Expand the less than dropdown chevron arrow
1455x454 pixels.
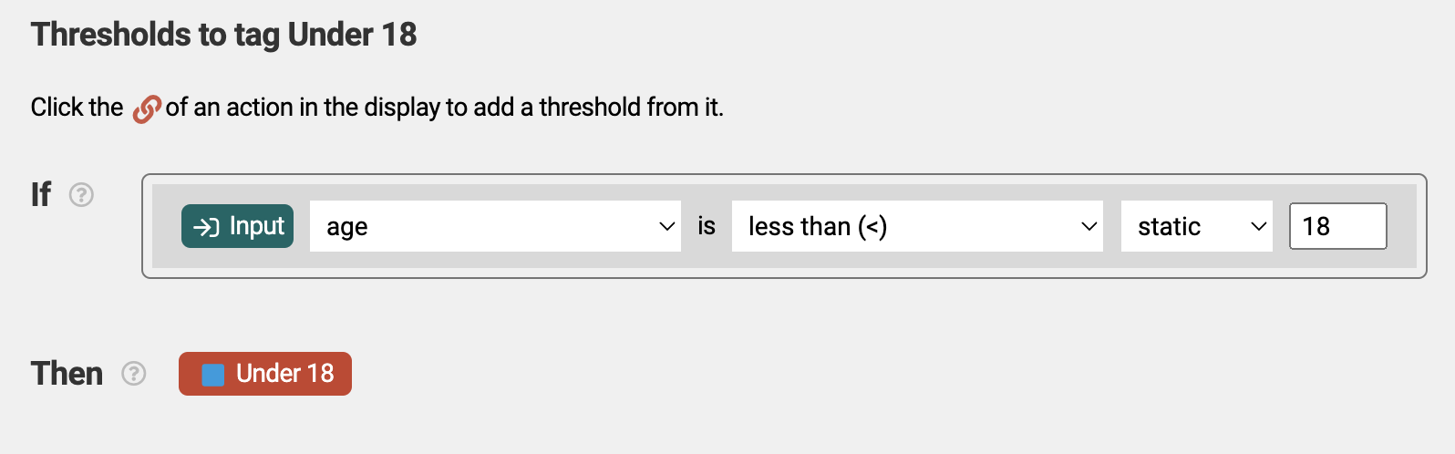click(x=1089, y=226)
